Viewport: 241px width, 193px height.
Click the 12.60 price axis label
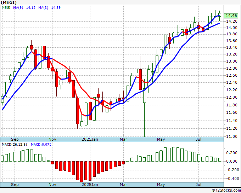(231, 75)
